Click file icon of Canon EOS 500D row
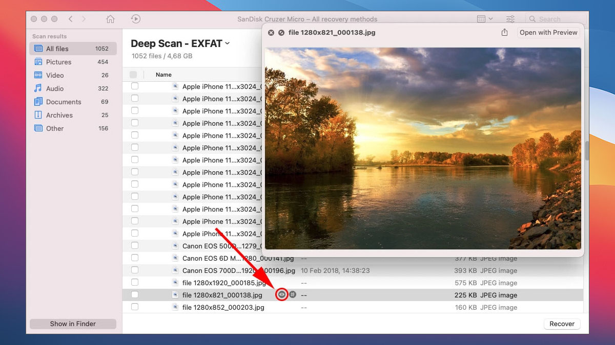Screen dimensions: 615x345 click(x=175, y=246)
